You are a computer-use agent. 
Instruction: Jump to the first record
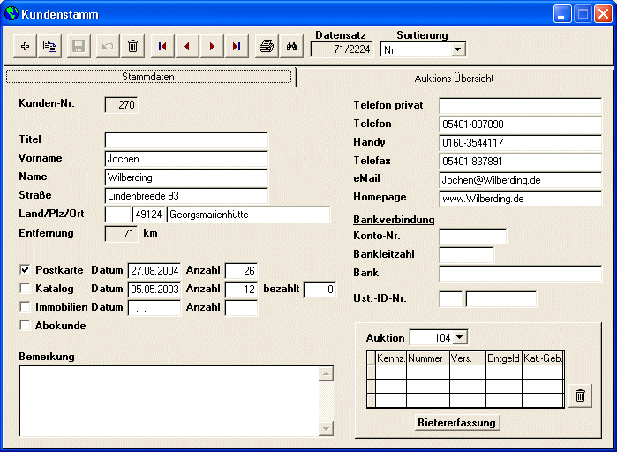(162, 47)
